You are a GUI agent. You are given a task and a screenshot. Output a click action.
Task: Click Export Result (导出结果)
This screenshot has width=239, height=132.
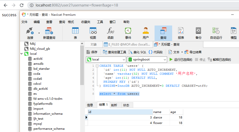click(193, 52)
